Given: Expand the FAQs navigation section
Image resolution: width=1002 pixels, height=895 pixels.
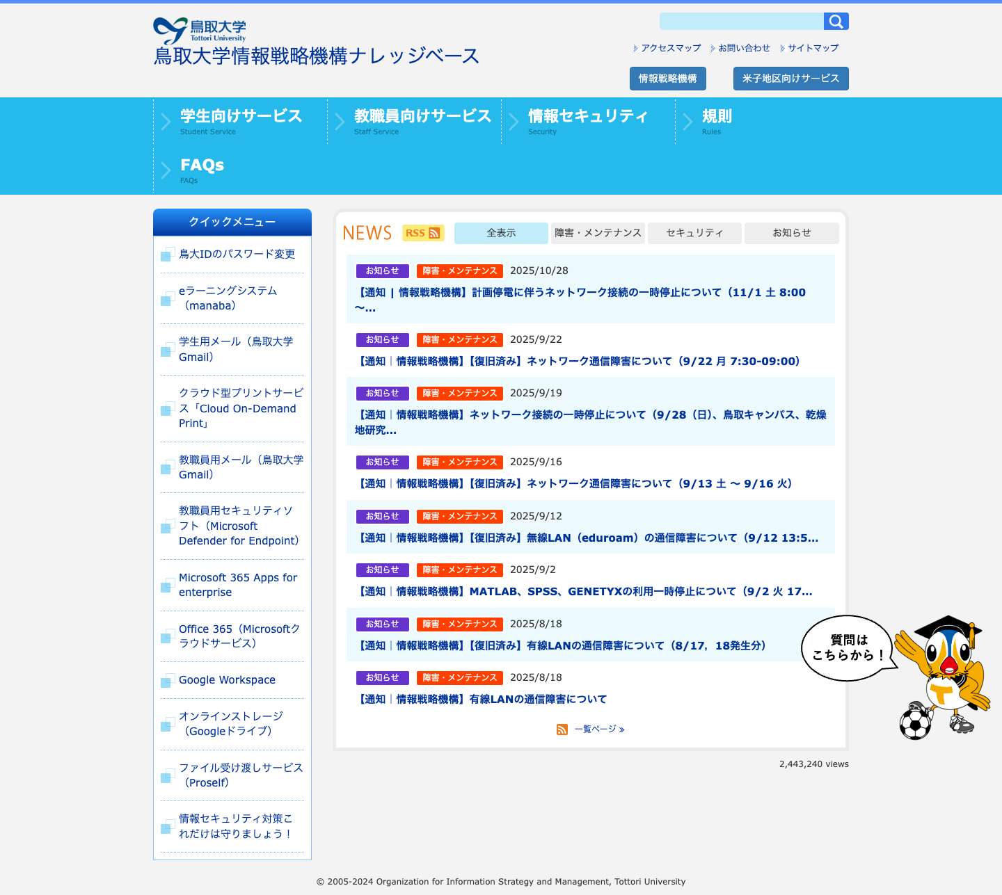Looking at the screenshot, I should click(x=202, y=165).
